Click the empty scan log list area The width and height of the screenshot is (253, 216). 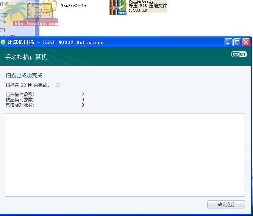[125, 155]
